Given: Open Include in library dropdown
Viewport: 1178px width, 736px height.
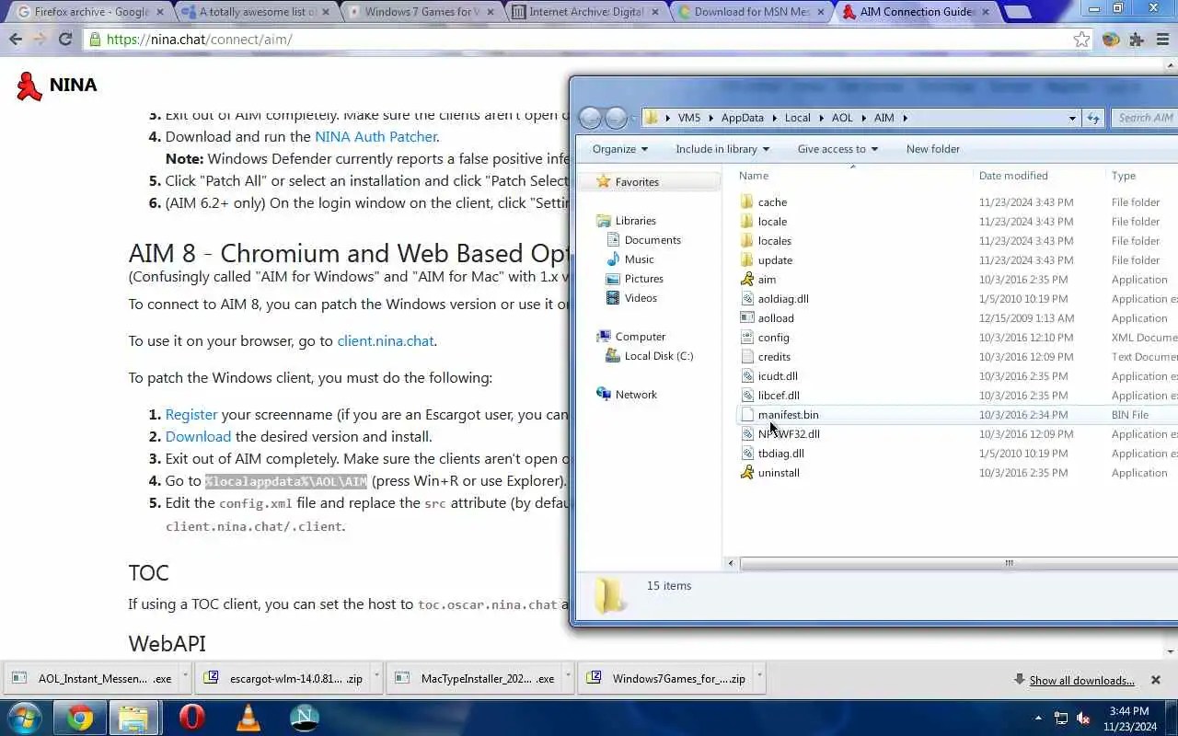Looking at the screenshot, I should pyautogui.click(x=722, y=149).
